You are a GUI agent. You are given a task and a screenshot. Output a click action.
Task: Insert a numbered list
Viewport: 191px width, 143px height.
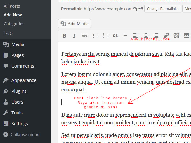tap(105, 36)
